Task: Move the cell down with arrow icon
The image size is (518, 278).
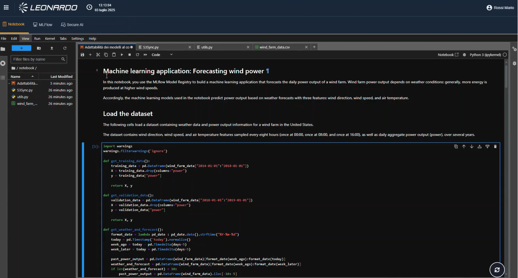Action: [x=472, y=146]
